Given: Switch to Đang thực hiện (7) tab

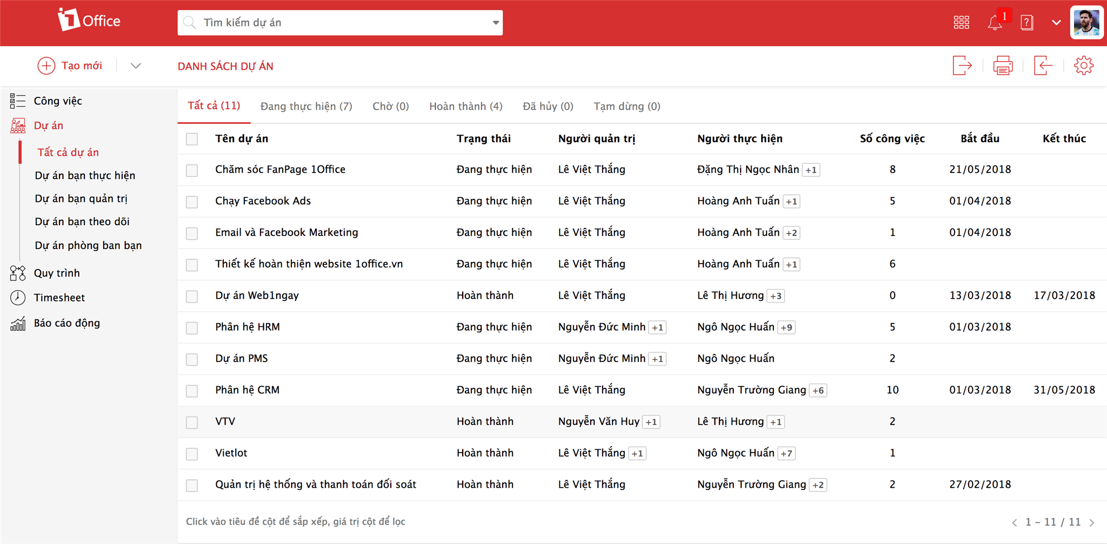Looking at the screenshot, I should click(306, 106).
